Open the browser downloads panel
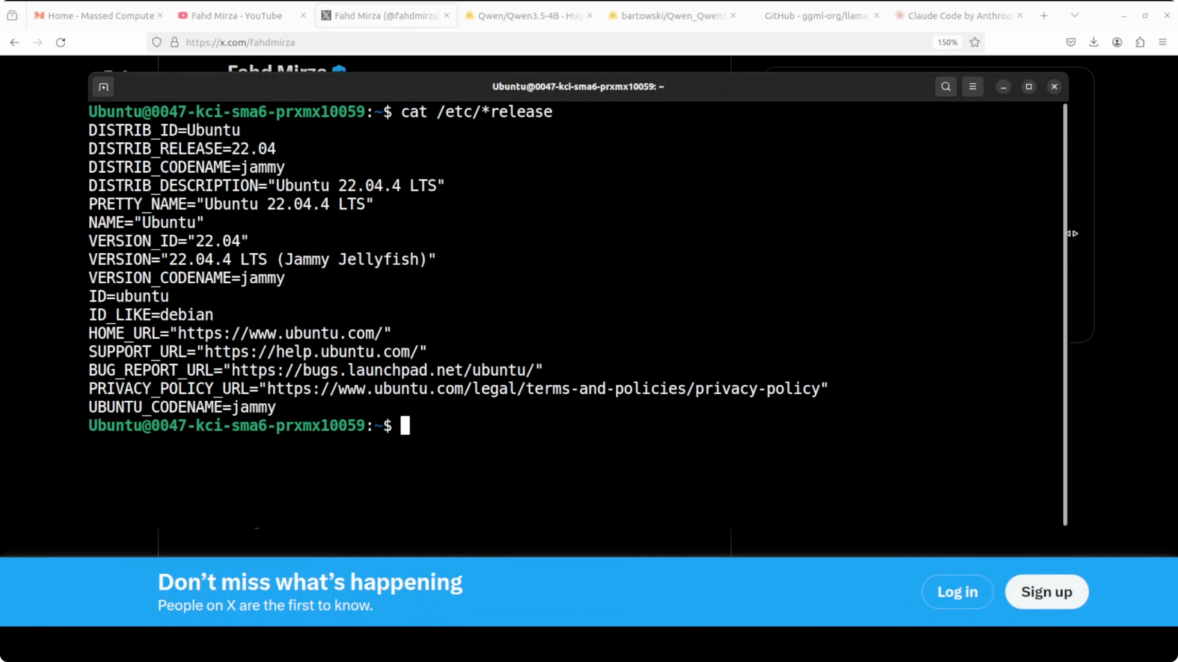The width and height of the screenshot is (1178, 662). 1093,43
